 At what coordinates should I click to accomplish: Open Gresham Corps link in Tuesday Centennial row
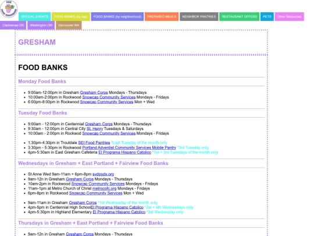click(x=98, y=124)
